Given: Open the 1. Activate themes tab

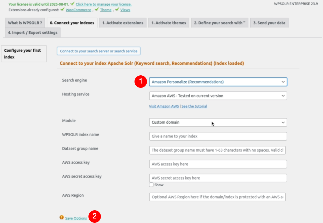Looking at the screenshot, I should click(169, 23).
